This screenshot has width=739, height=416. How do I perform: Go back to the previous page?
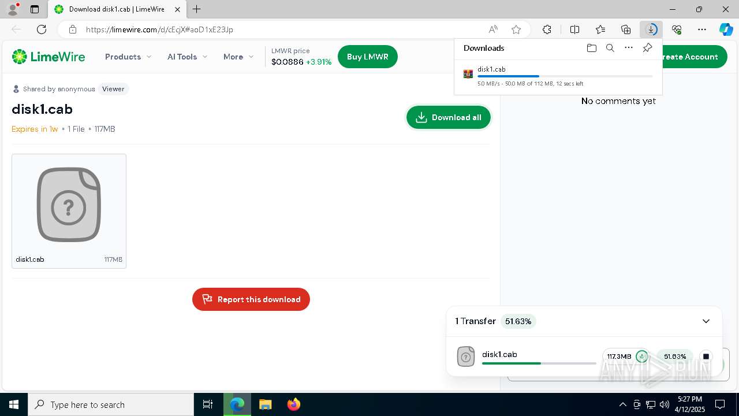[x=16, y=29]
